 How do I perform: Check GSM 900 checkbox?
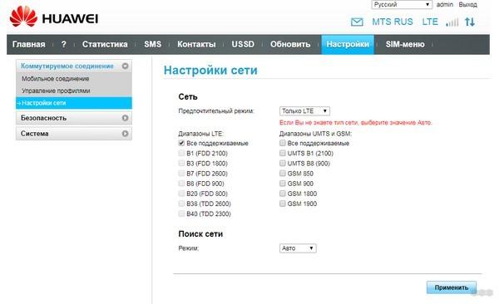pyautogui.click(x=282, y=184)
